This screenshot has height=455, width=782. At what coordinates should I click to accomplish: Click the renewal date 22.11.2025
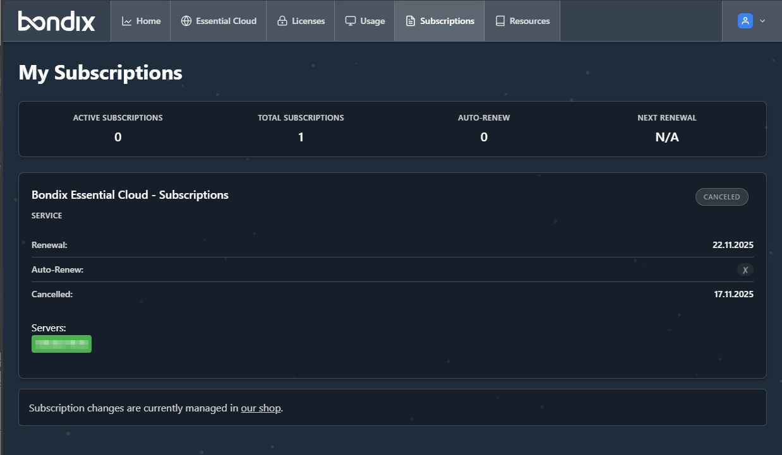click(x=733, y=245)
